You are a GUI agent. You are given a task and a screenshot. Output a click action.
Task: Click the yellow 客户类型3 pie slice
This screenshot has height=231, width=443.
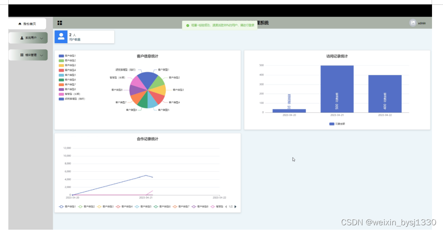click(159, 91)
